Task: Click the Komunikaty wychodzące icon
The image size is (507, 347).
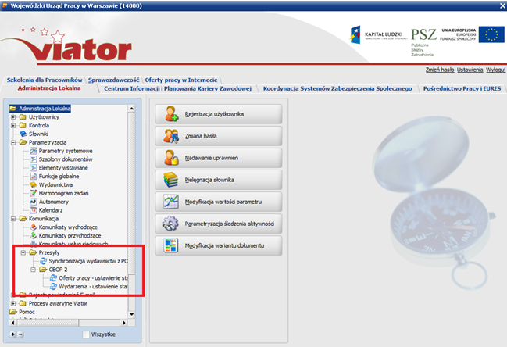Action: point(34,227)
